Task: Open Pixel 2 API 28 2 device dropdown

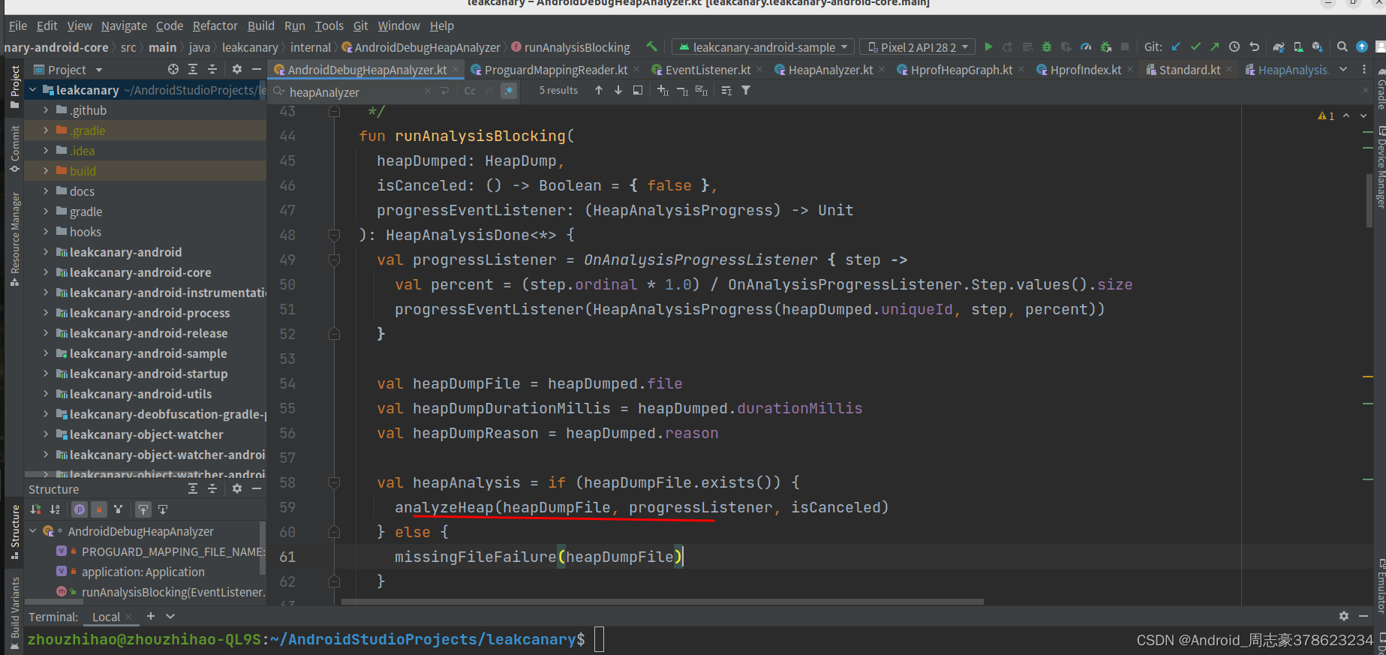Action: coord(917,47)
